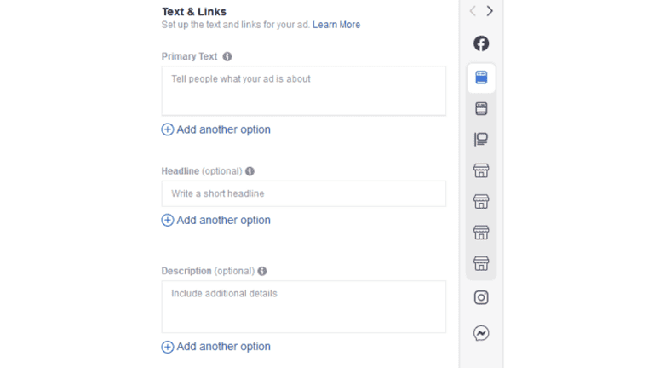
Task: Choose the right column placement icon
Action: (x=481, y=139)
